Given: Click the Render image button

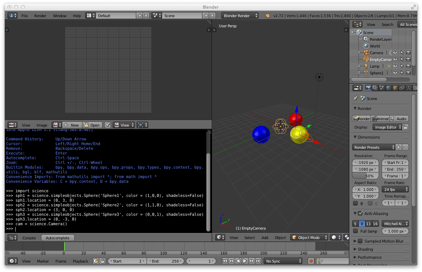Looking at the screenshot, I should (x=361, y=118).
